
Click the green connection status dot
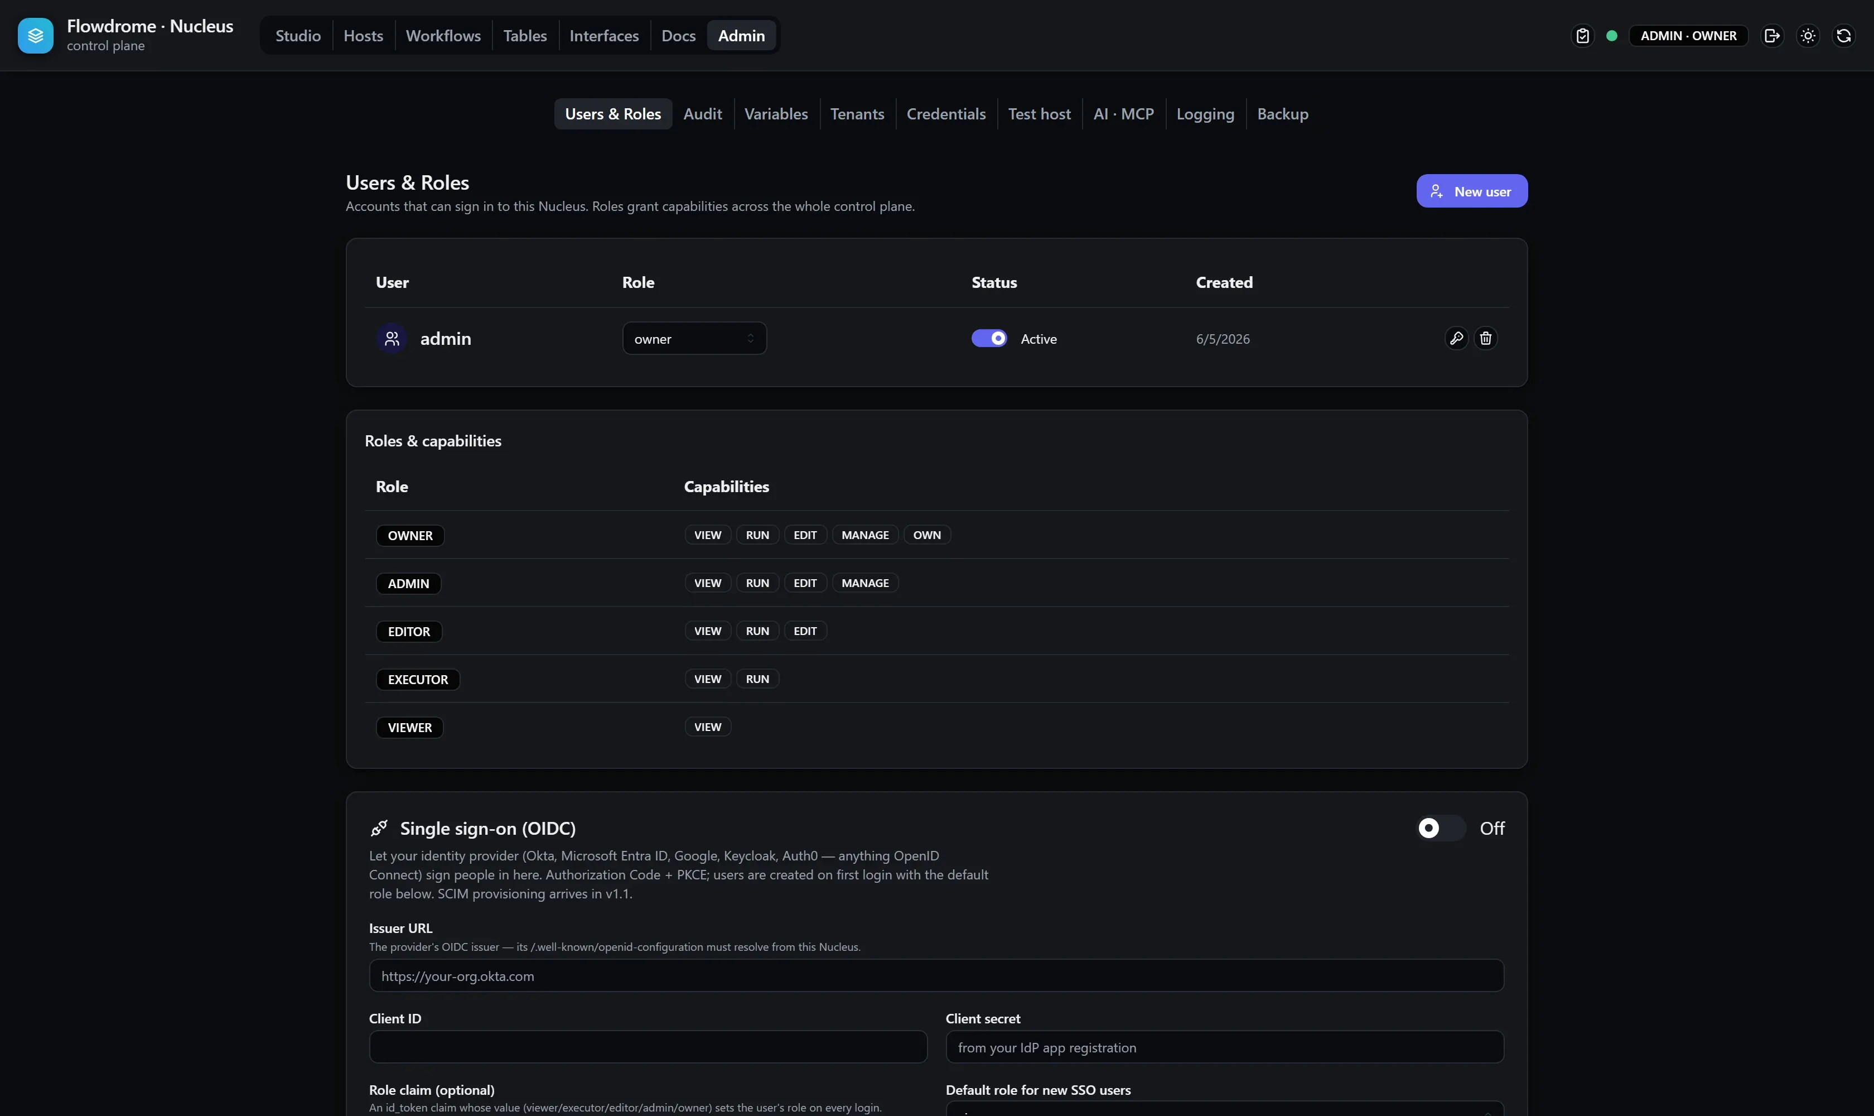[1612, 35]
